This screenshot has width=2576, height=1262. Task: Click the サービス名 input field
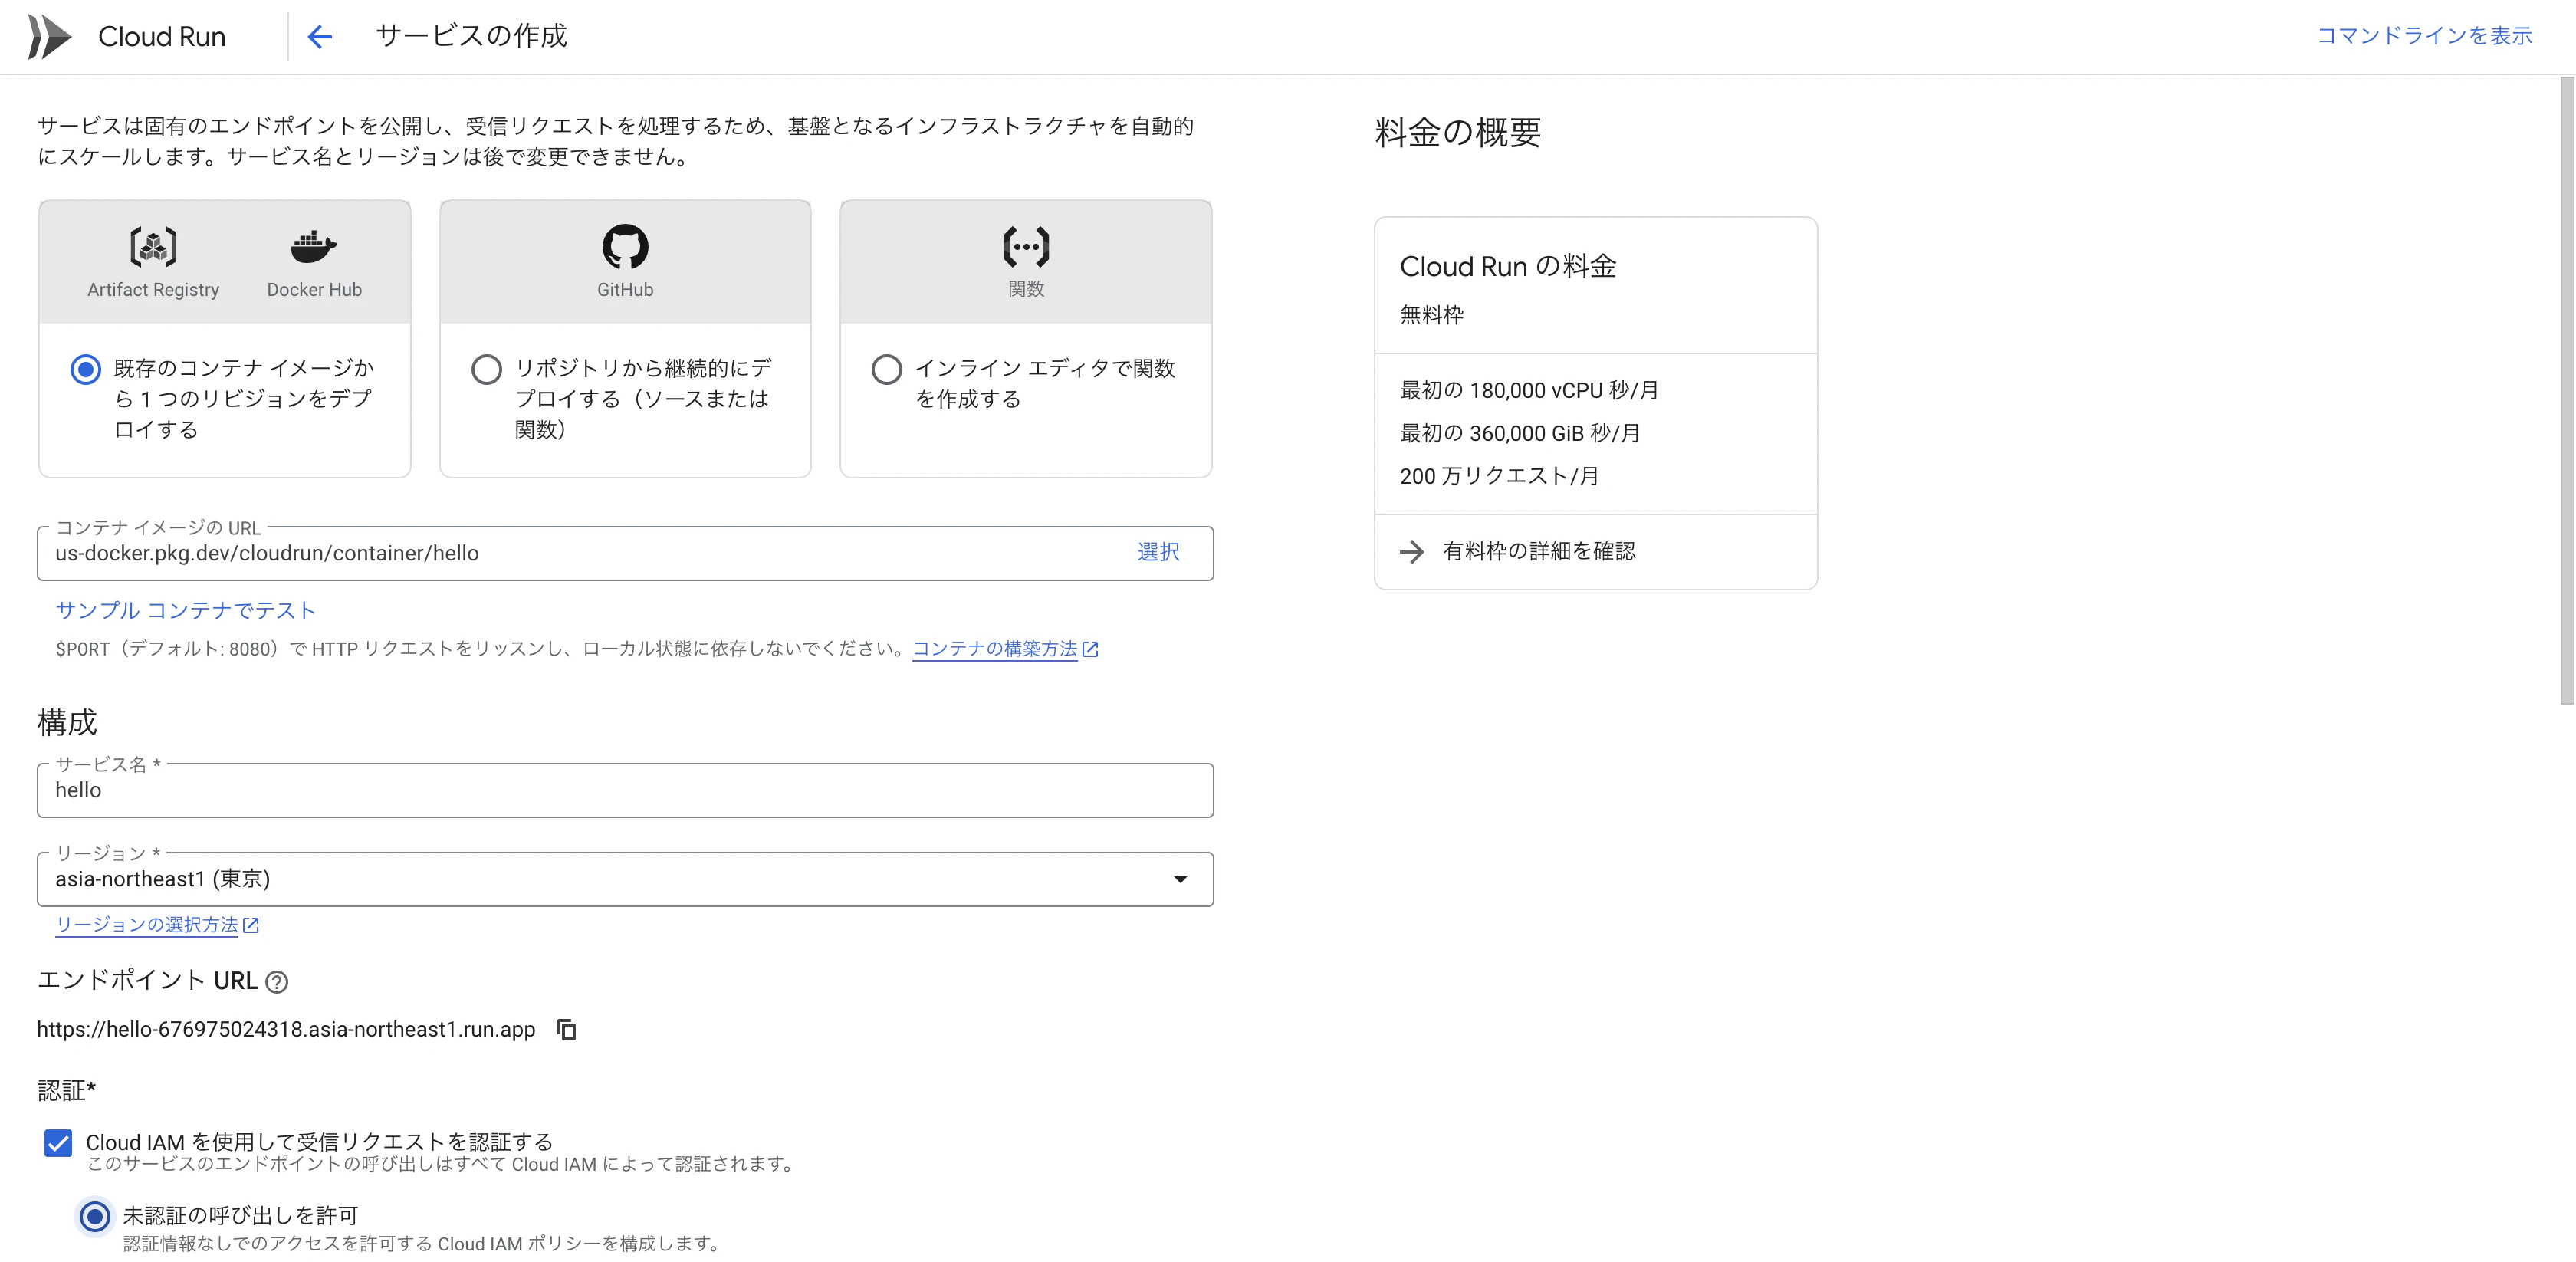(625, 790)
